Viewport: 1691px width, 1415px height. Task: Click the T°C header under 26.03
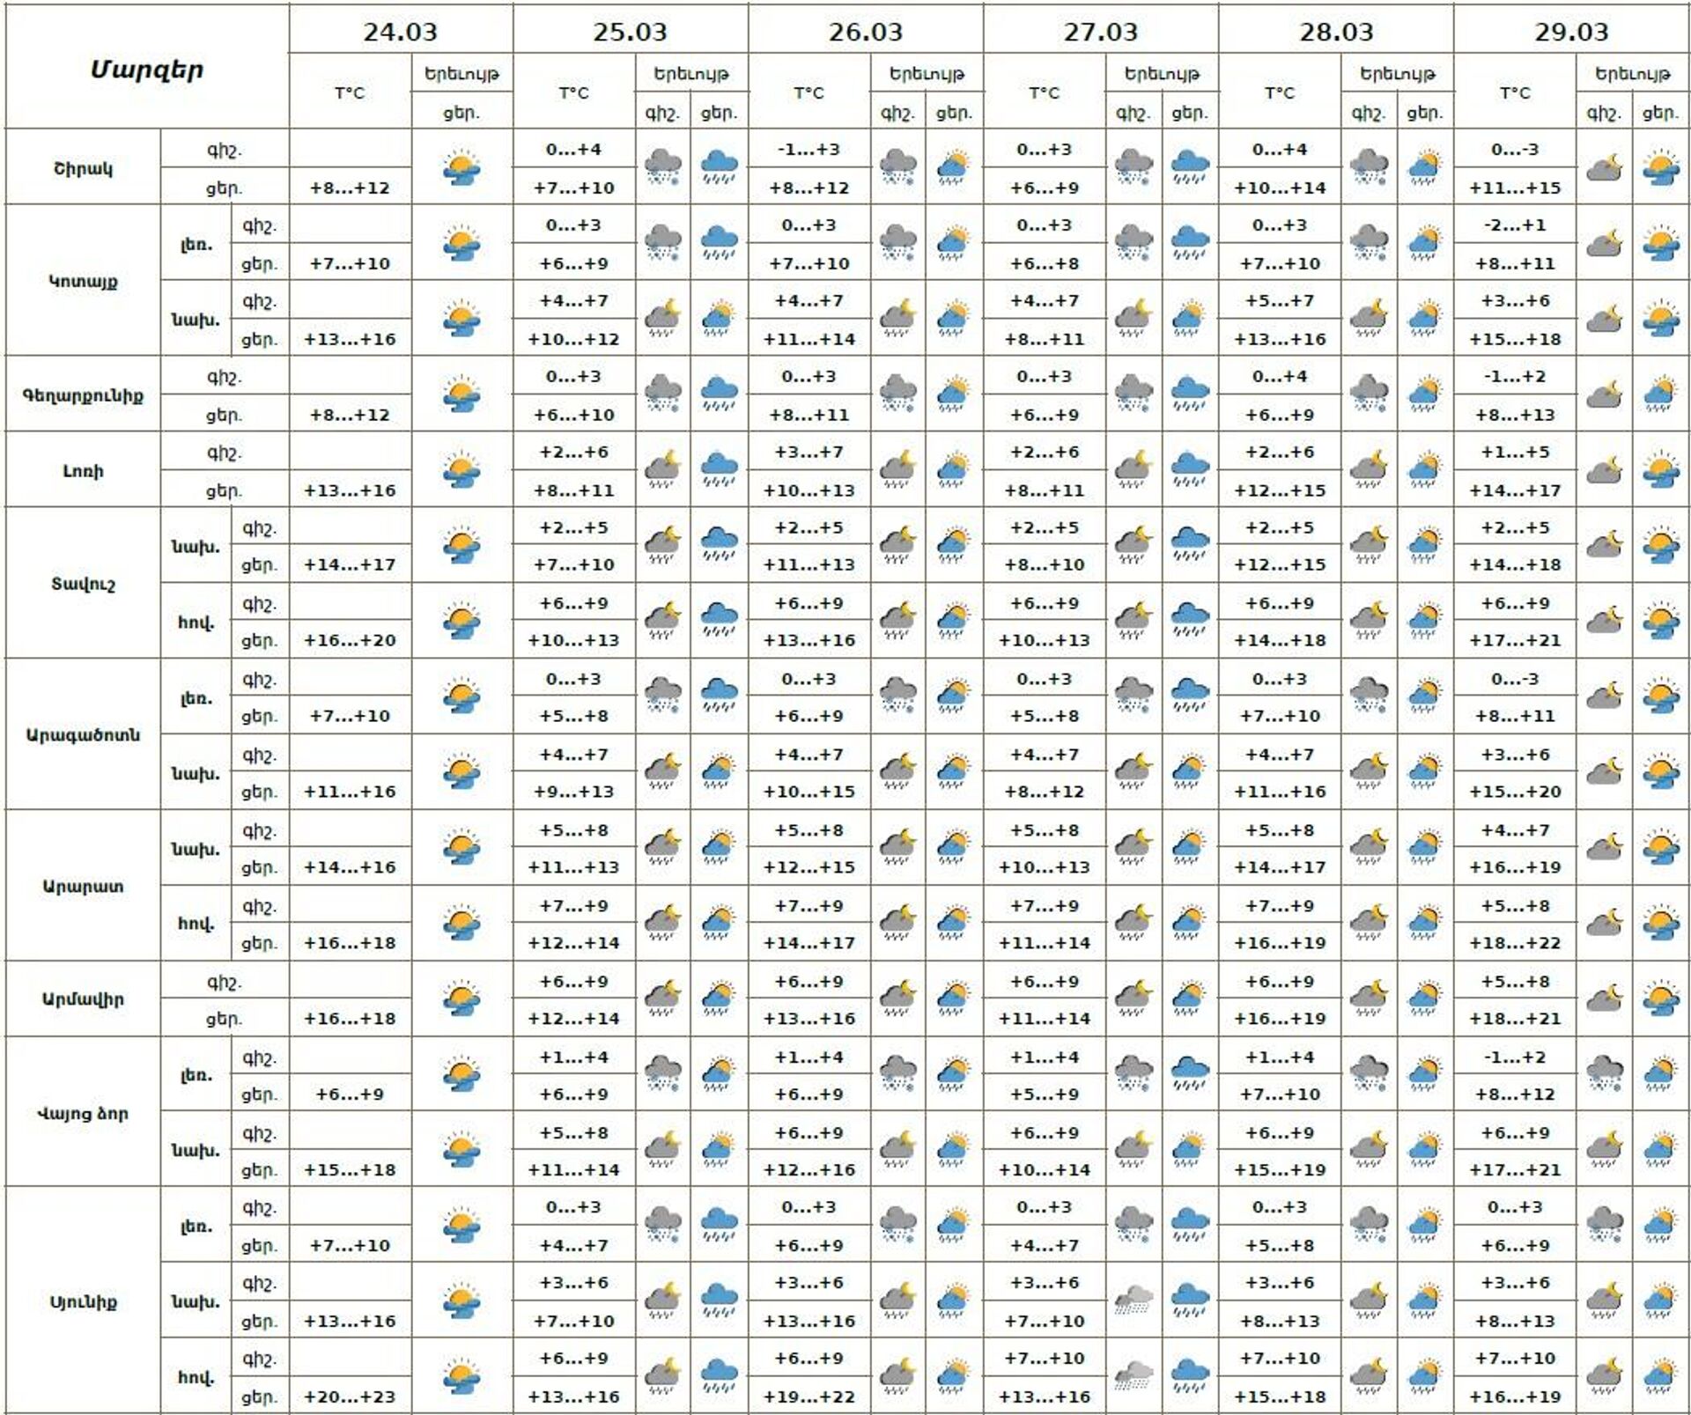pos(809,92)
